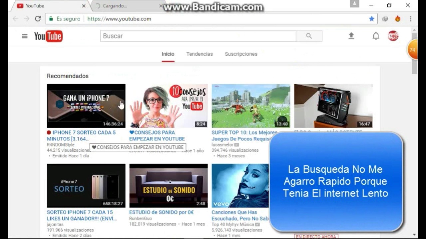Go back with browser back arrow
This screenshot has width=426, height=239.
(15, 19)
